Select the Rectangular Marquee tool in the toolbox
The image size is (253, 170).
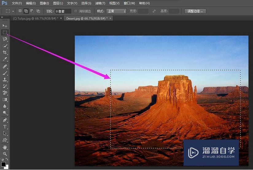(5, 32)
